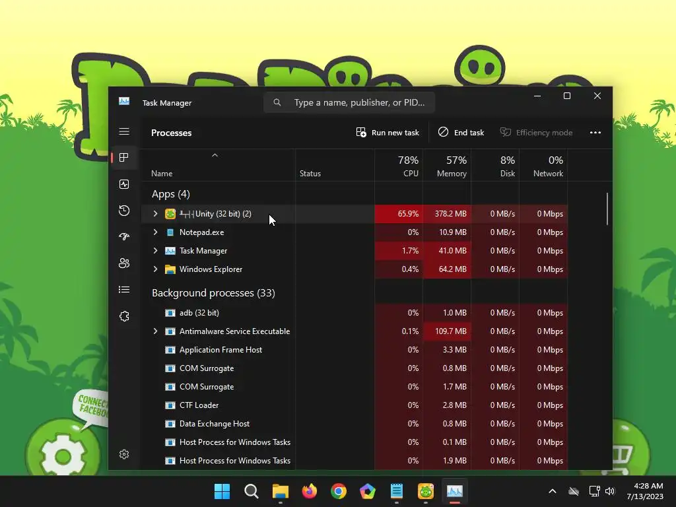Click the Windows Explorer folder icon in list
Screen dimensions: 676x507
point(170,269)
